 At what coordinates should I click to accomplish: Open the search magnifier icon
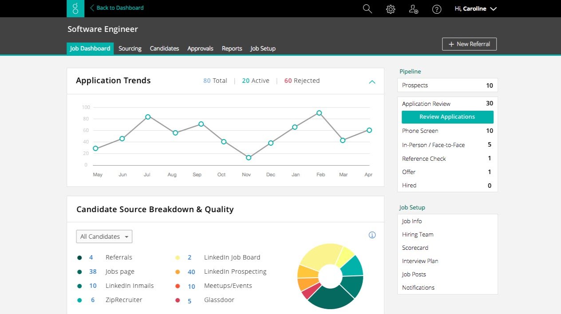coord(367,9)
